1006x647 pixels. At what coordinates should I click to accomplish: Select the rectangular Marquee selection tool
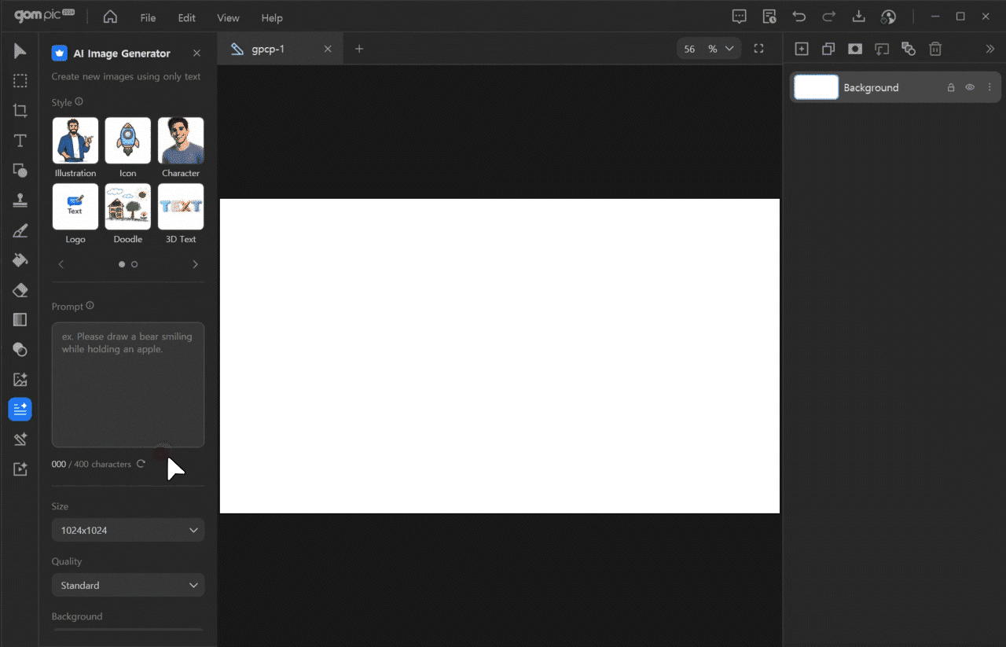click(x=20, y=81)
